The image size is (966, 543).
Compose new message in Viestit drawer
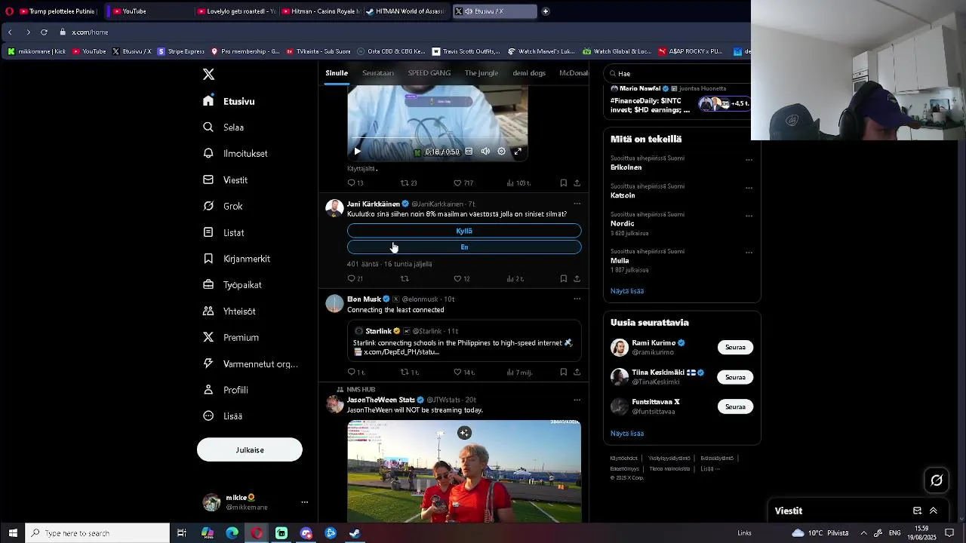click(917, 511)
